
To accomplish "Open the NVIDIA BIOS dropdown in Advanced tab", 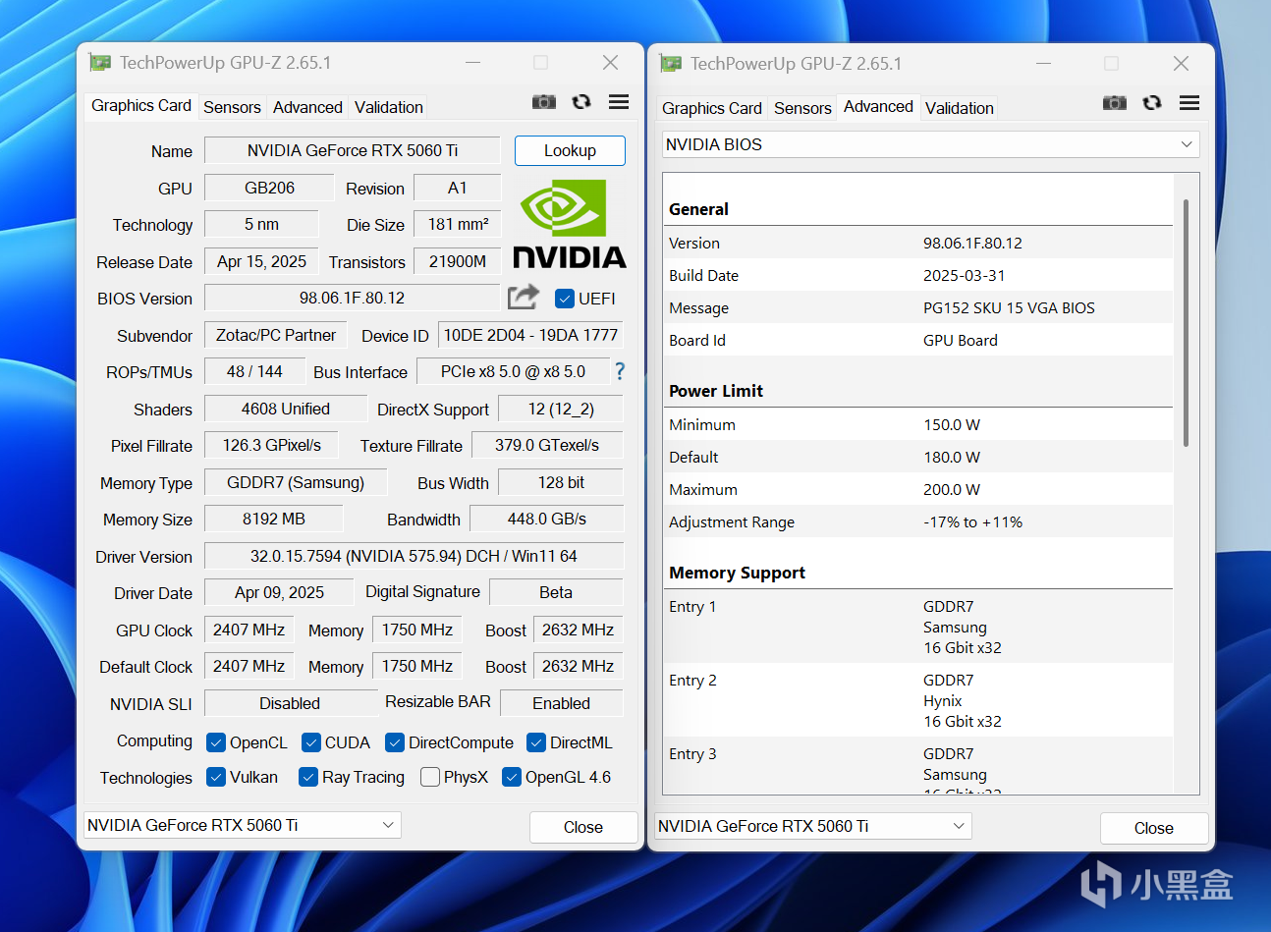I will (x=931, y=144).
